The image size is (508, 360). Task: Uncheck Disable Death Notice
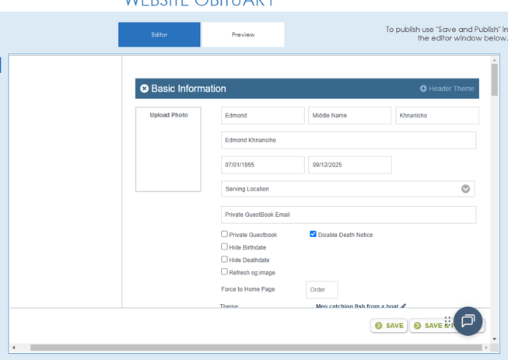tap(313, 234)
